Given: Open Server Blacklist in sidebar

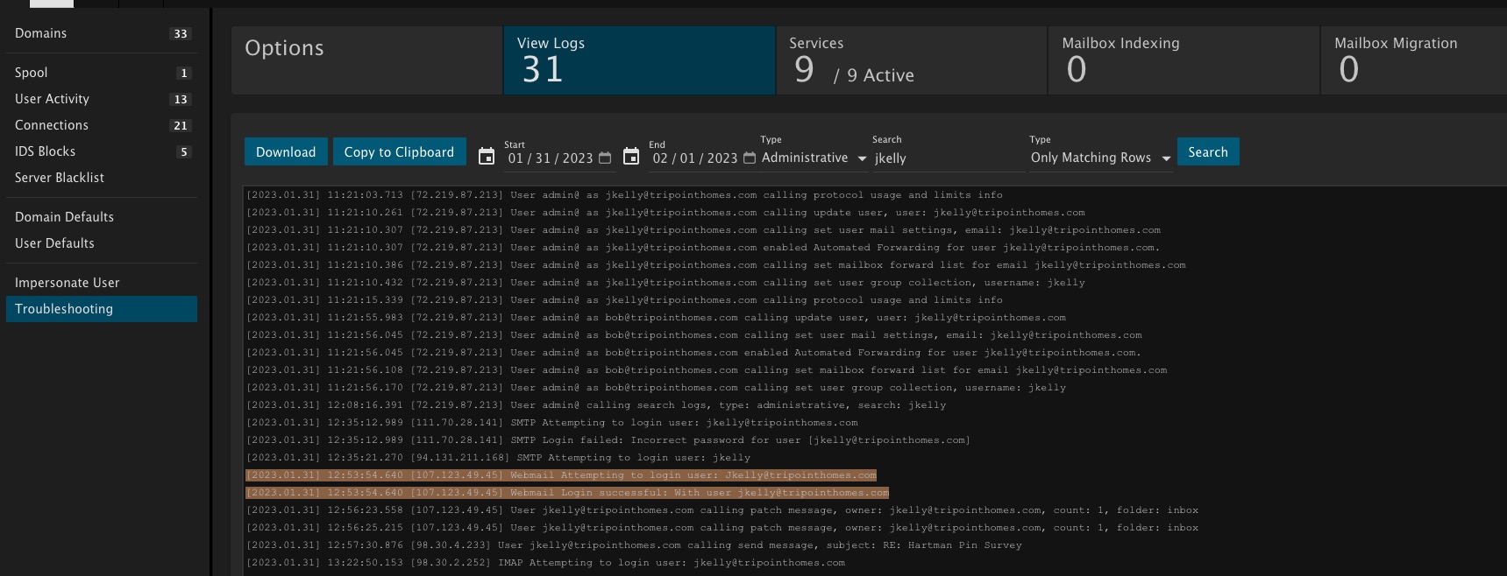Looking at the screenshot, I should (x=59, y=178).
